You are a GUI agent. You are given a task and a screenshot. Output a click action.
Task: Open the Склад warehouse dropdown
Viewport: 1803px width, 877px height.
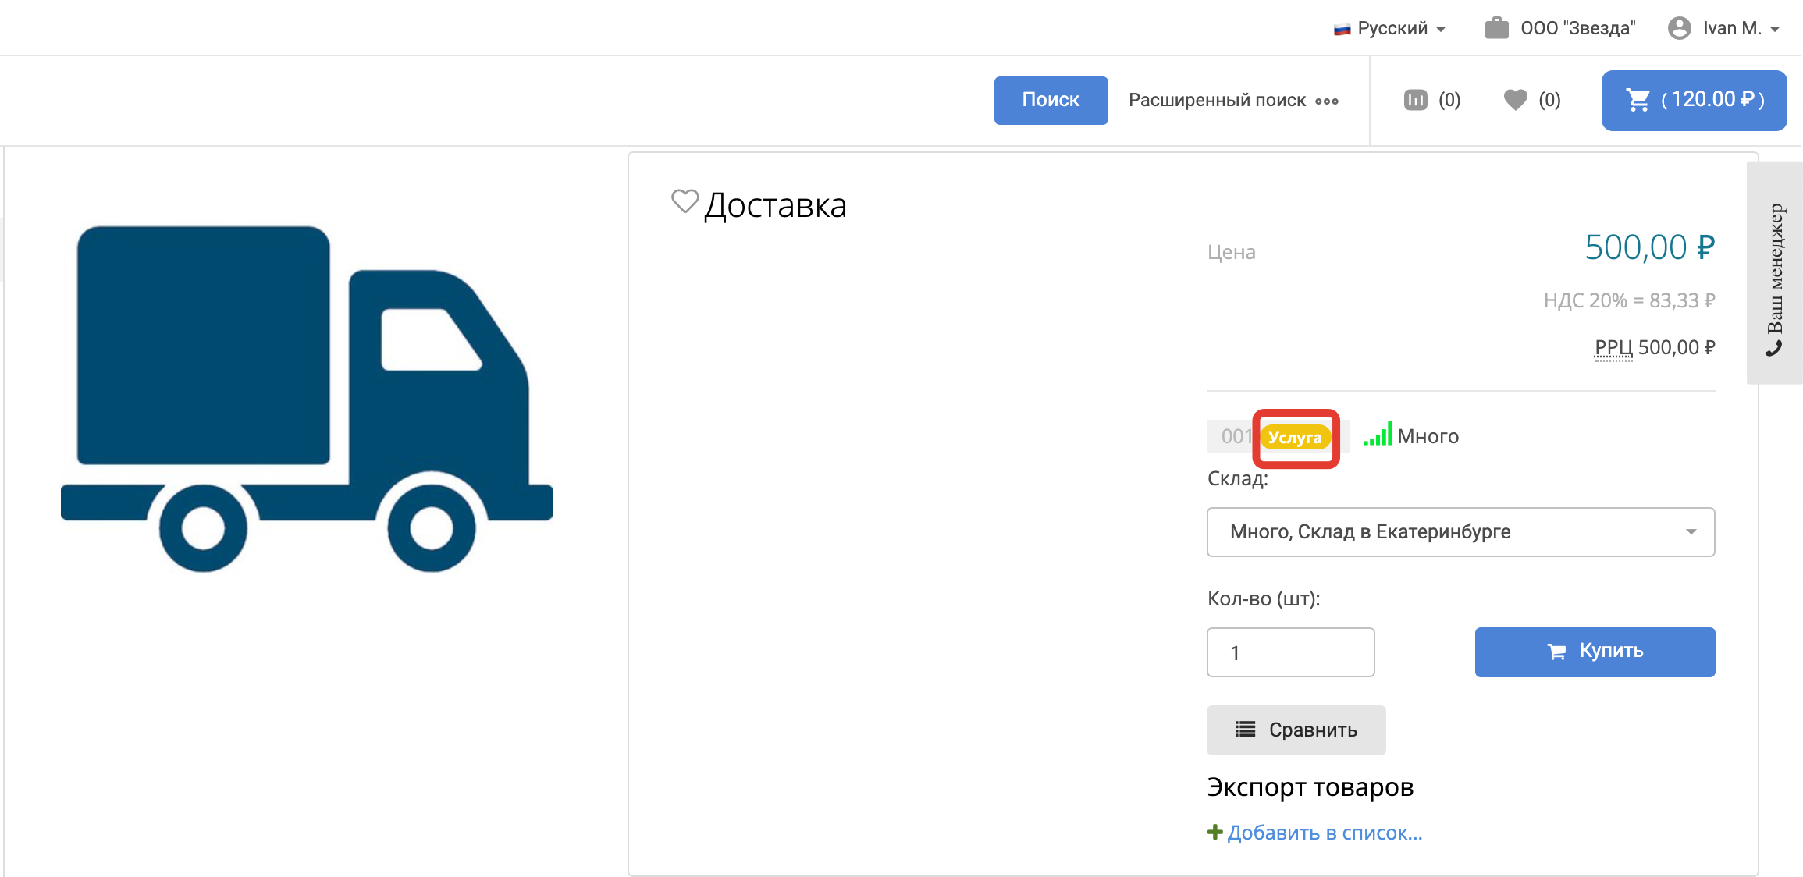pos(1460,532)
